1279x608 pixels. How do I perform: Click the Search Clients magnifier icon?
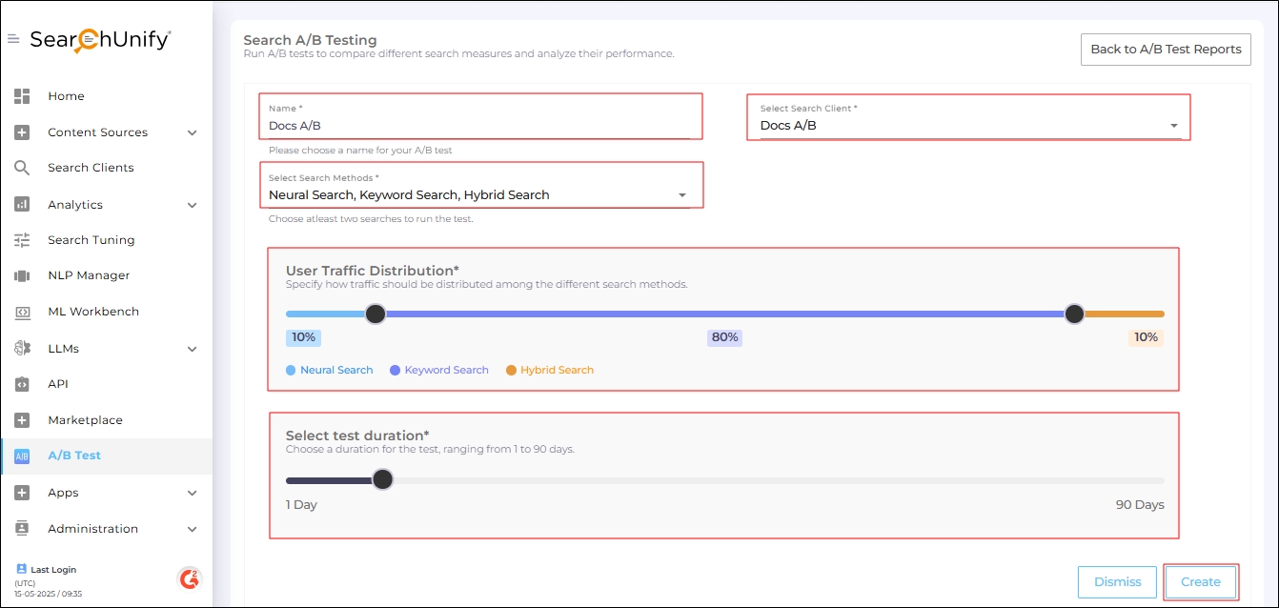tap(22, 168)
